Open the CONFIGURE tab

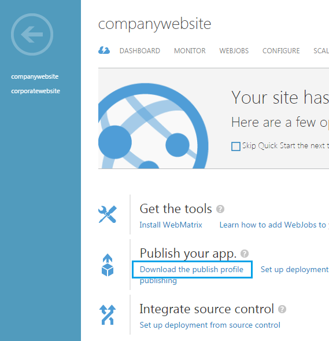[x=281, y=51]
